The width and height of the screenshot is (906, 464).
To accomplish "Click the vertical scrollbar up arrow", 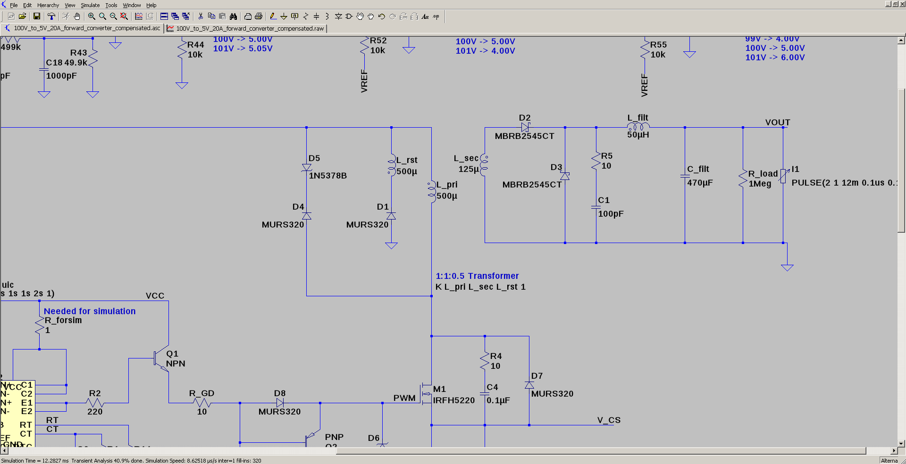I will [x=901, y=41].
